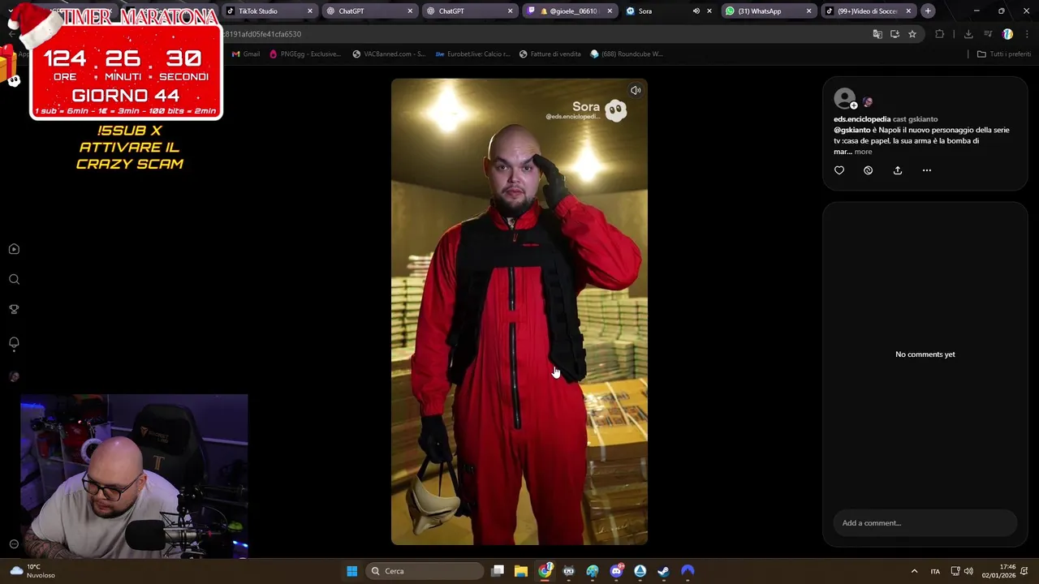Open eds.enciclopedia profile avatar

[x=845, y=99]
